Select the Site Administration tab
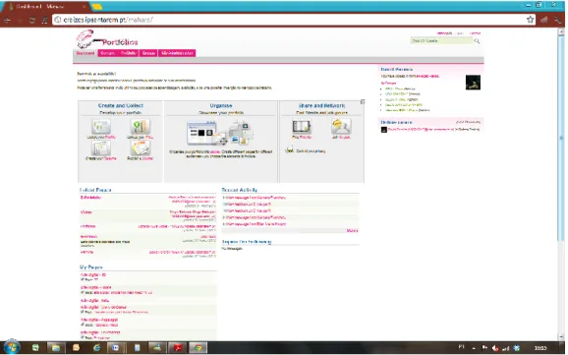The width and height of the screenshot is (568, 355). 177,53
